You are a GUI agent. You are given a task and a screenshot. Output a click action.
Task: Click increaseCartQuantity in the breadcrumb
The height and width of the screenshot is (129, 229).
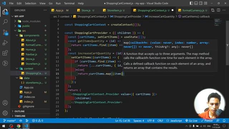point(161,16)
